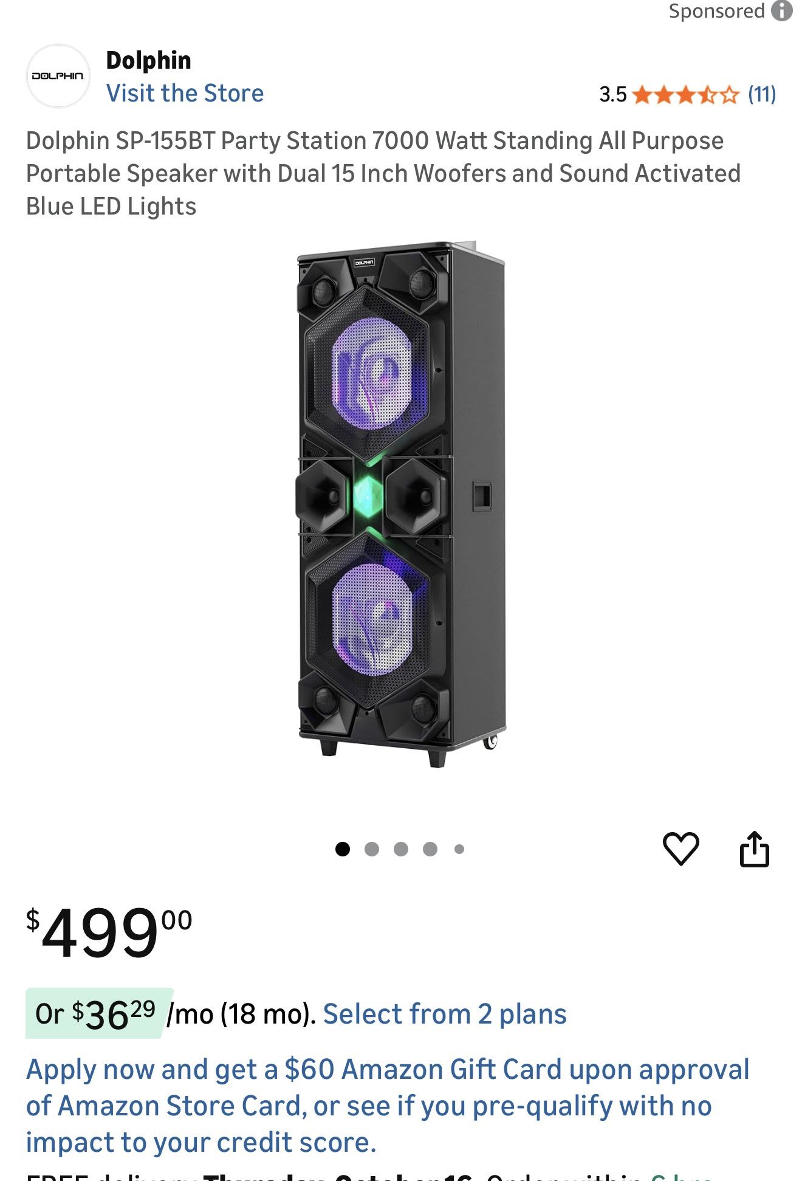Select the fifth small carousel dot
Screen dimensions: 802x1181
tap(459, 849)
